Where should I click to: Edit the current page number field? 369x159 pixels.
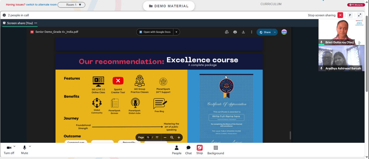click(x=148, y=137)
